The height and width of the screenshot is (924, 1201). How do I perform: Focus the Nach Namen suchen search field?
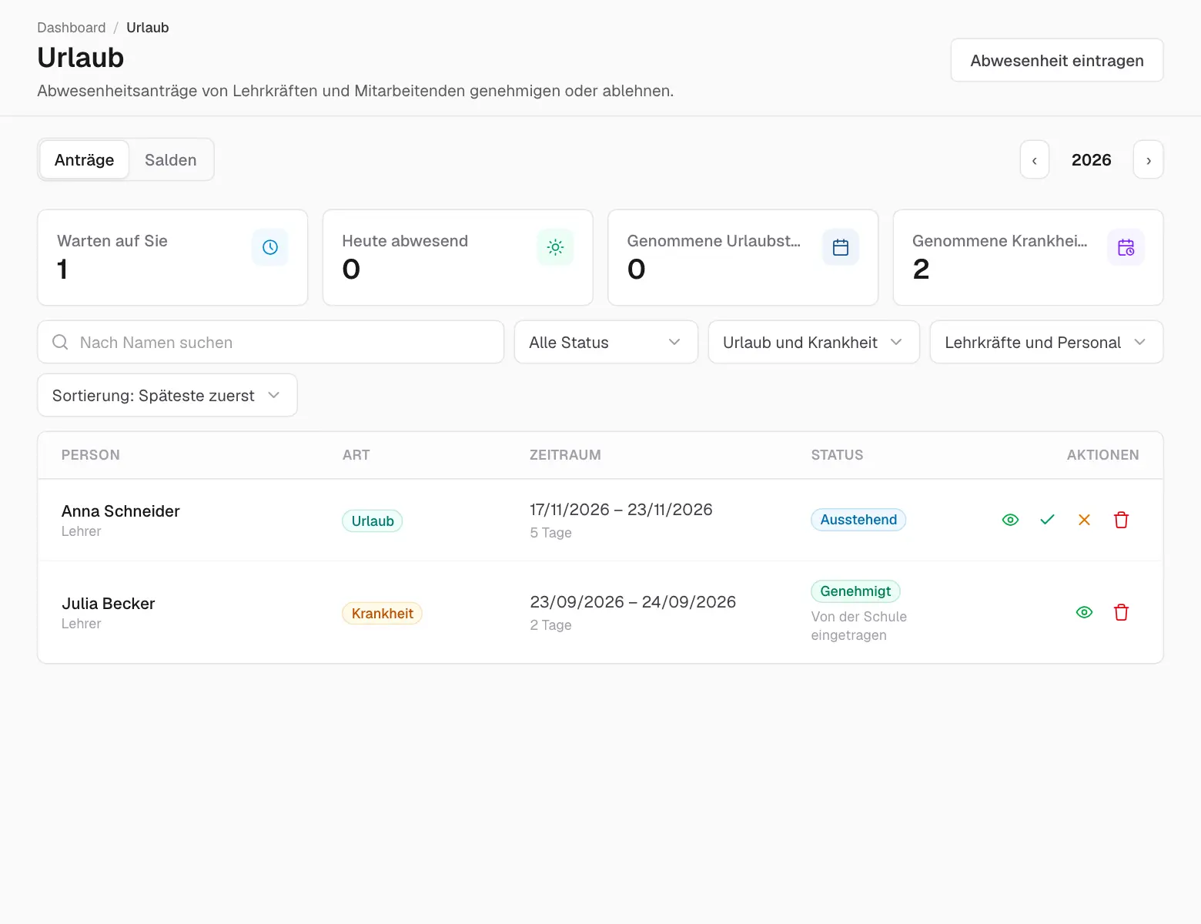click(x=271, y=342)
